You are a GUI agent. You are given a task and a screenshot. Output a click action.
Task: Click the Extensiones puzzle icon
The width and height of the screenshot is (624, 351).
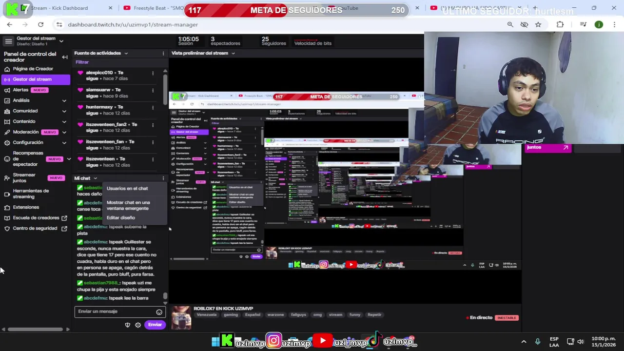7,207
